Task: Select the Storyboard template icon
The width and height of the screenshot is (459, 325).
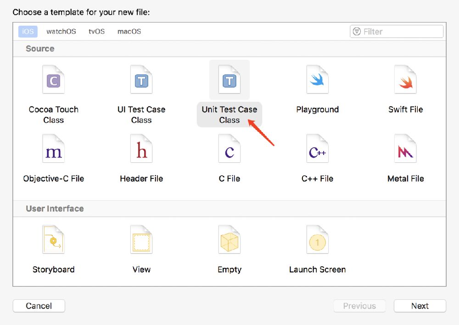Action: point(53,240)
